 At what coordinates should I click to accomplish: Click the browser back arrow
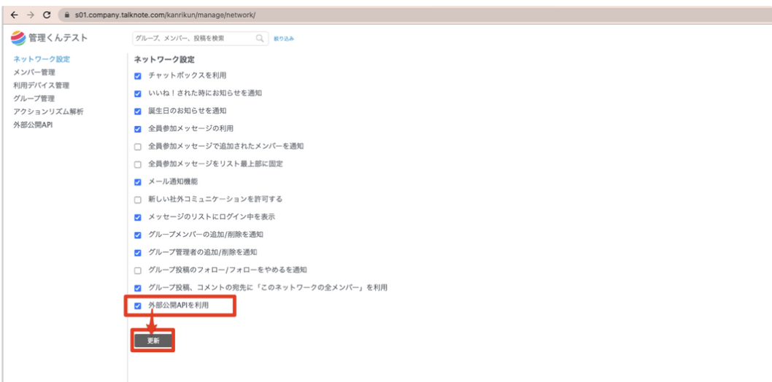[14, 15]
